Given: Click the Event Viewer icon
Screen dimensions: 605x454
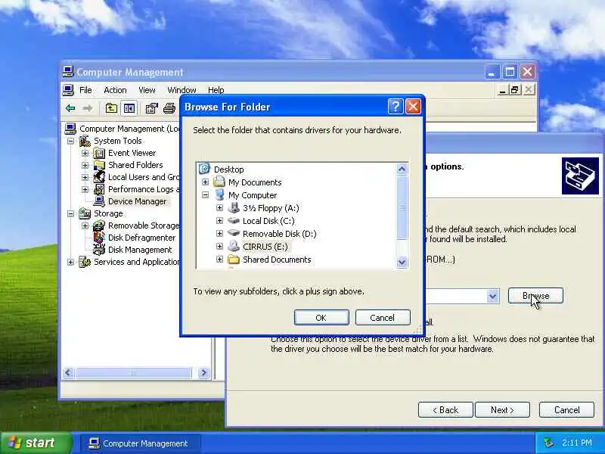Looking at the screenshot, I should (x=99, y=154).
